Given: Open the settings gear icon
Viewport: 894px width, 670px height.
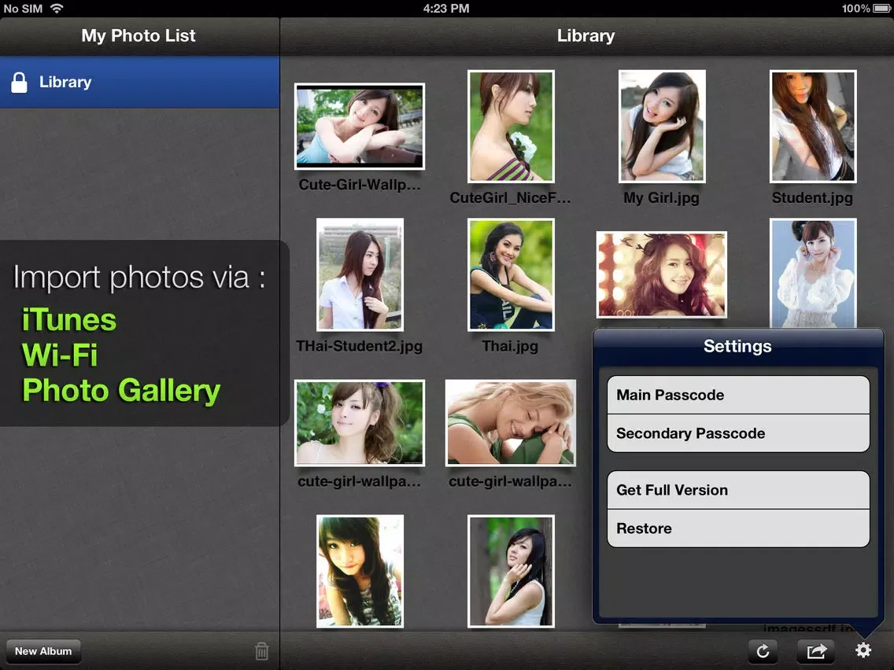Looking at the screenshot, I should tap(863, 650).
